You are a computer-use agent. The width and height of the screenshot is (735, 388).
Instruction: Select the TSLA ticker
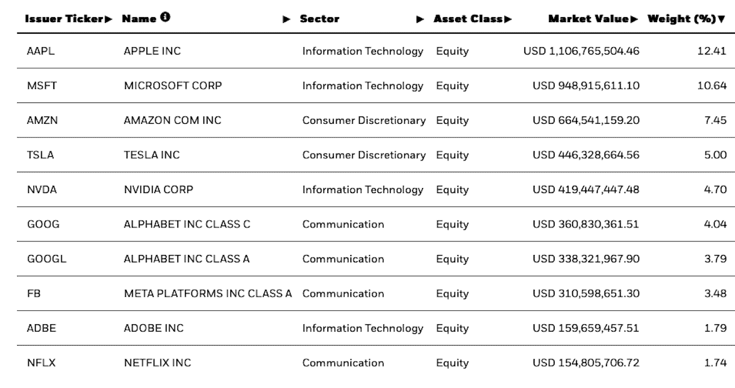[40, 155]
